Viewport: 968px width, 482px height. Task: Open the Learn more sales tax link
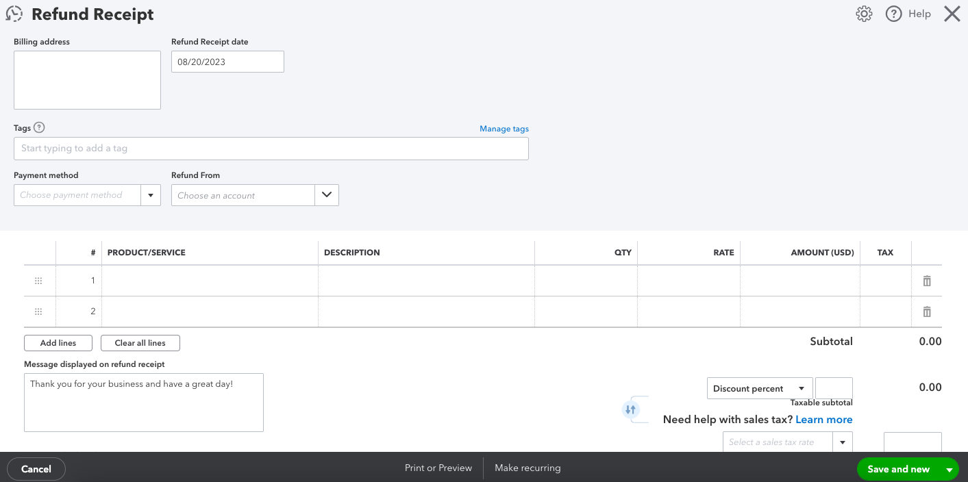pos(824,420)
